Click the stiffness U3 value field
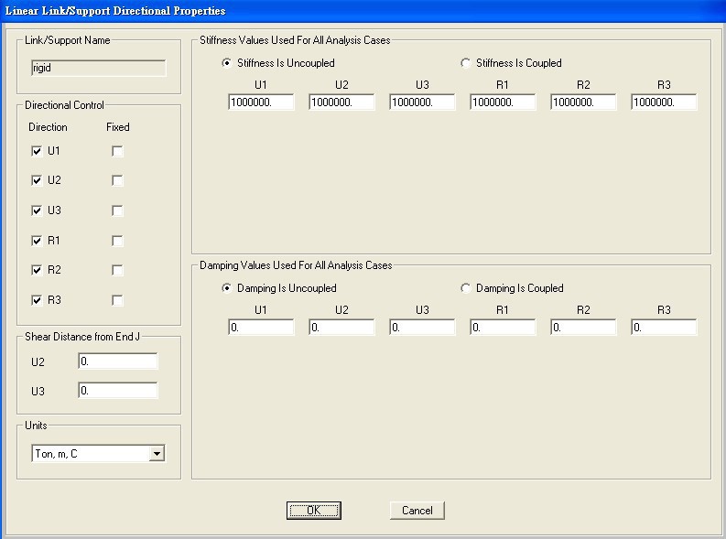The height and width of the screenshot is (539, 726). coord(422,102)
